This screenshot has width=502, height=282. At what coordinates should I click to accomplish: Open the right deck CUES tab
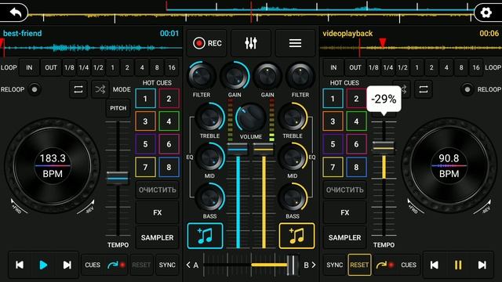pos(409,265)
